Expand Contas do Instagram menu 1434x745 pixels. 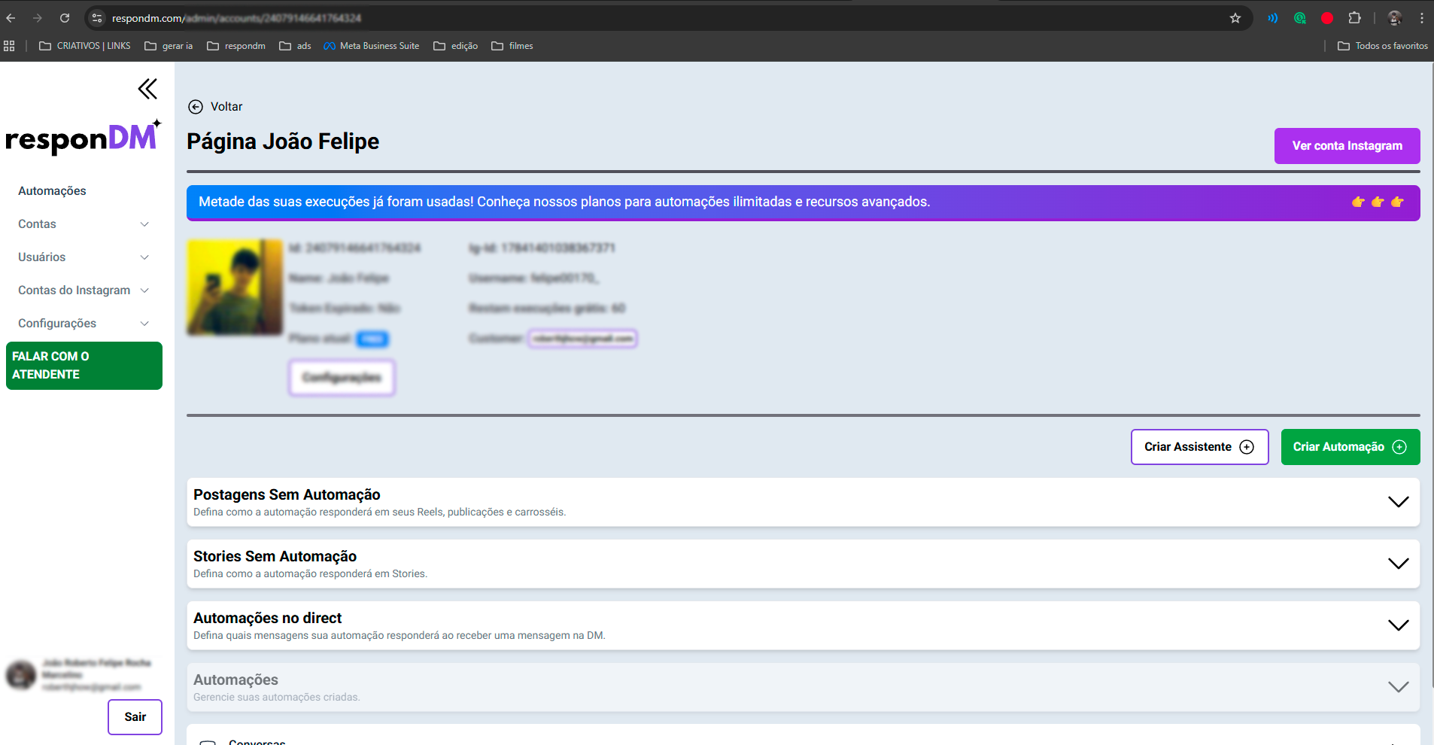pos(83,290)
